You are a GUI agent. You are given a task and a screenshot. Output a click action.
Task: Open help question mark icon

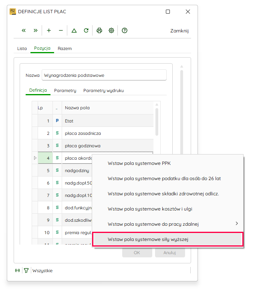point(125,30)
